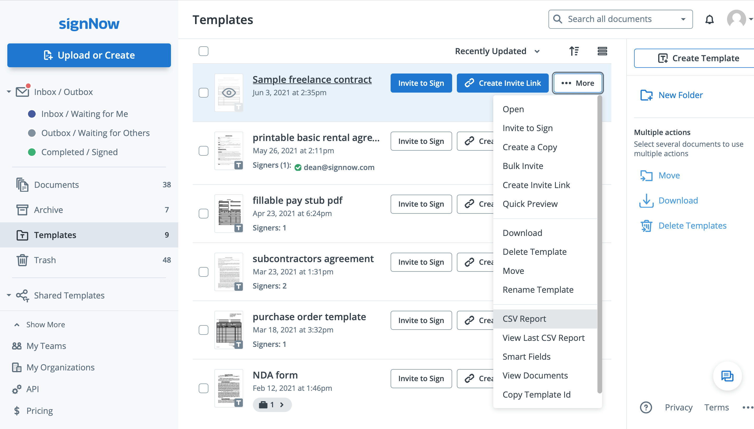Toggle checkbox for Sample freelance contract
754x429 pixels.
point(203,93)
